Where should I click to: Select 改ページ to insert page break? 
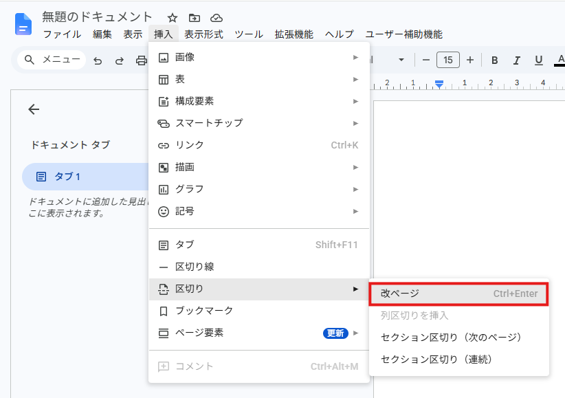point(459,294)
